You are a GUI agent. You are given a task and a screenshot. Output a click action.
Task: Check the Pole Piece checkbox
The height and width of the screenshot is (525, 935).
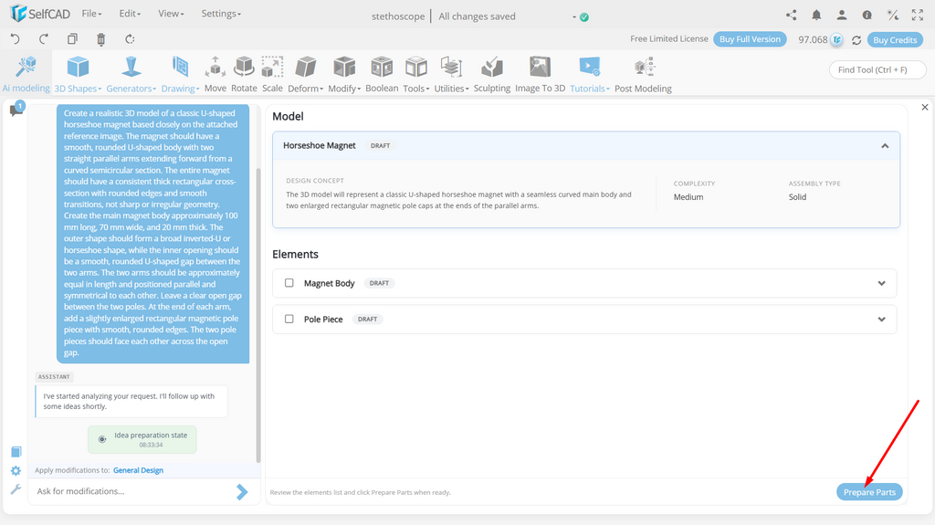tap(289, 320)
